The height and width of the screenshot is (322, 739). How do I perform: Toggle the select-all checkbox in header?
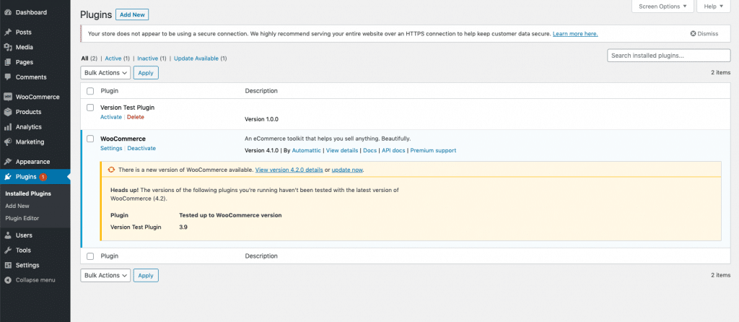coord(90,90)
